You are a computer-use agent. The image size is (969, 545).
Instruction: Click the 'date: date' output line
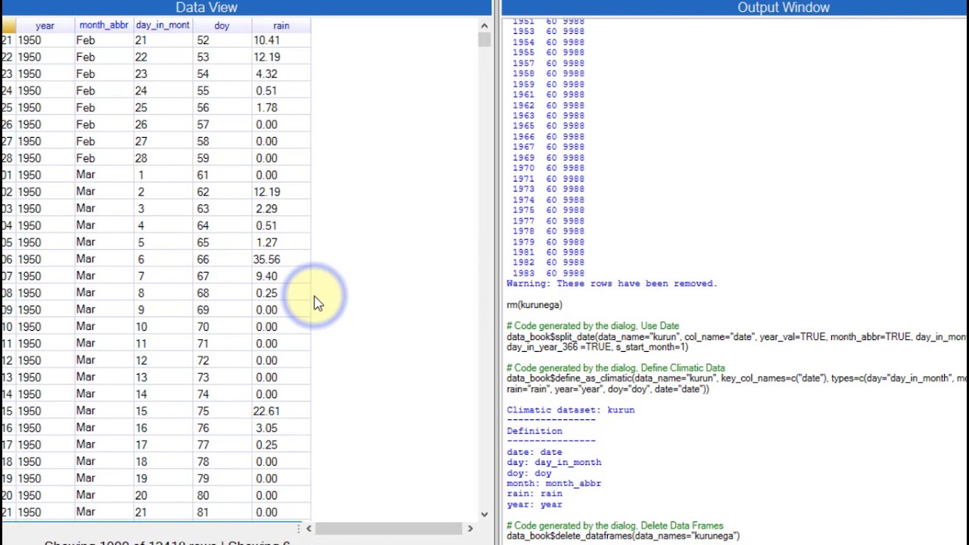[x=534, y=452]
